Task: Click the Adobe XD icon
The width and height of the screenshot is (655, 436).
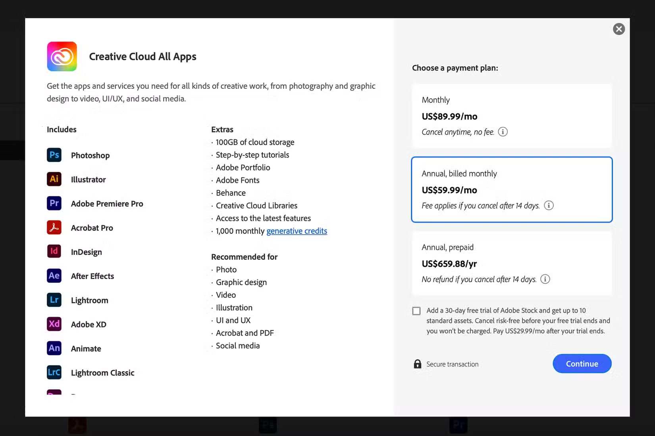Action: tap(54, 324)
